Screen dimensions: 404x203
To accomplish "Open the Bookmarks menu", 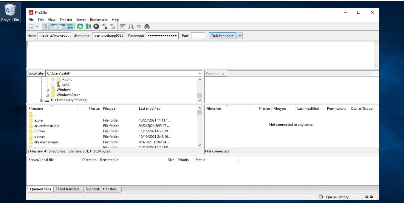I will [x=99, y=20].
